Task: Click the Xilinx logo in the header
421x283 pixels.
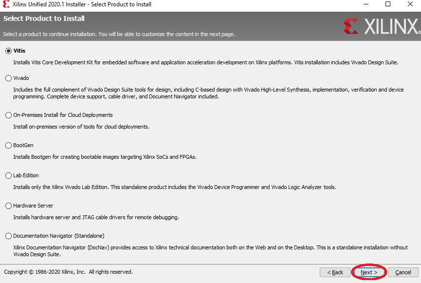Action: click(382, 26)
